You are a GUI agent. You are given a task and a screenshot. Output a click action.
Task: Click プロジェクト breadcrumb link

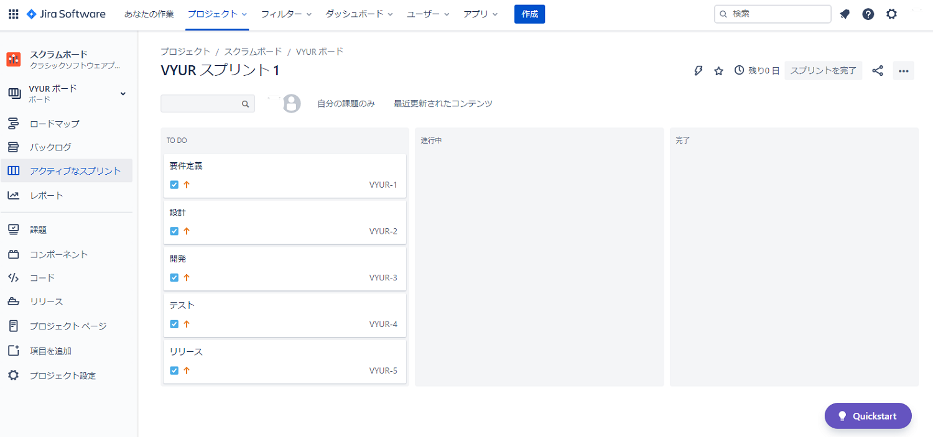(185, 51)
